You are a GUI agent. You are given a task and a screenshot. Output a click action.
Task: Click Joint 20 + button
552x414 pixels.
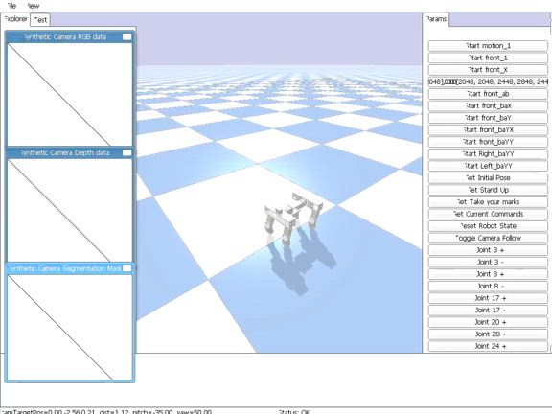pyautogui.click(x=488, y=322)
